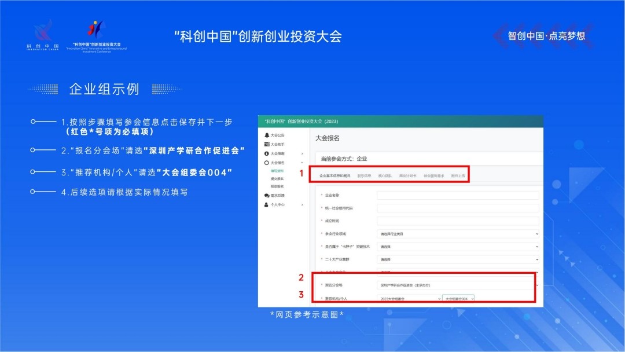Collapse the 大会报名 sidebar section

[302, 163]
